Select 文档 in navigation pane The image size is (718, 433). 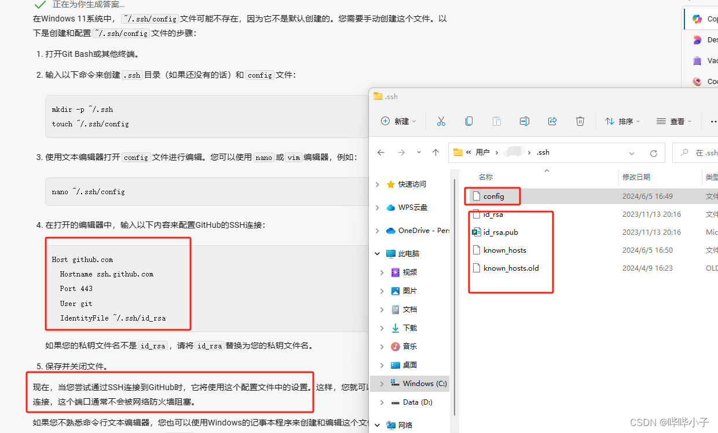(410, 310)
